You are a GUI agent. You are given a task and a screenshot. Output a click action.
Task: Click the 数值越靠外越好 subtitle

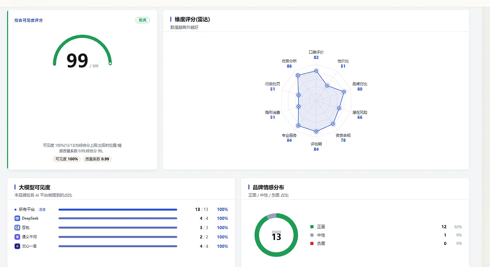[x=185, y=27]
